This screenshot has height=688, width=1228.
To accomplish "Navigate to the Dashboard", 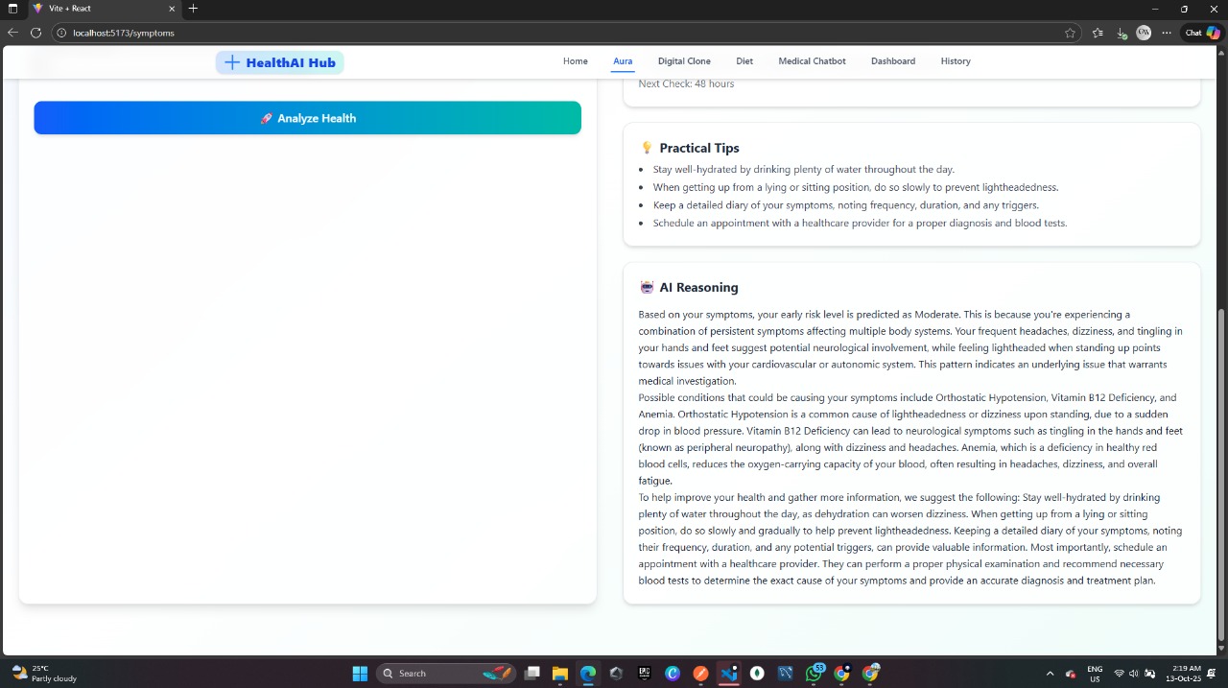I will pyautogui.click(x=893, y=61).
